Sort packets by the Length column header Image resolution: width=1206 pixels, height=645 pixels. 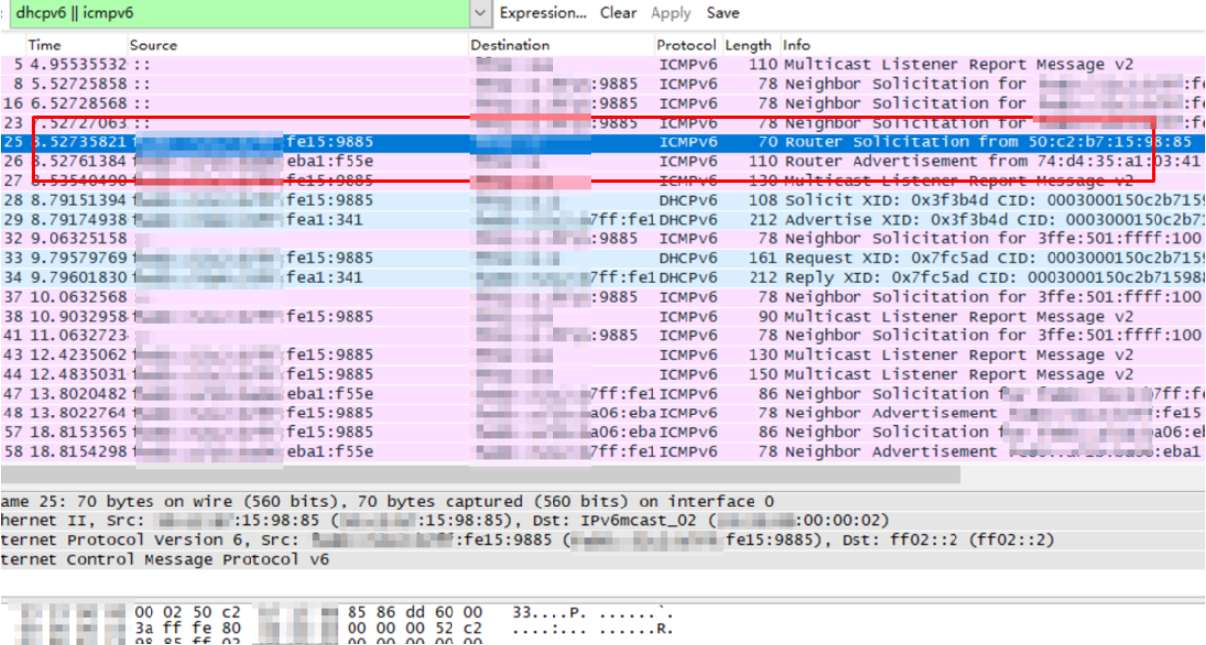point(749,45)
